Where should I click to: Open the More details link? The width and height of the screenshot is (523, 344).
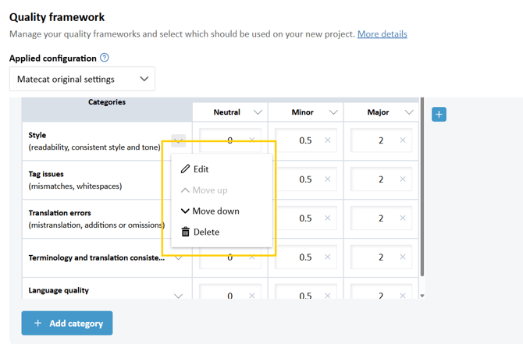pyautogui.click(x=382, y=34)
